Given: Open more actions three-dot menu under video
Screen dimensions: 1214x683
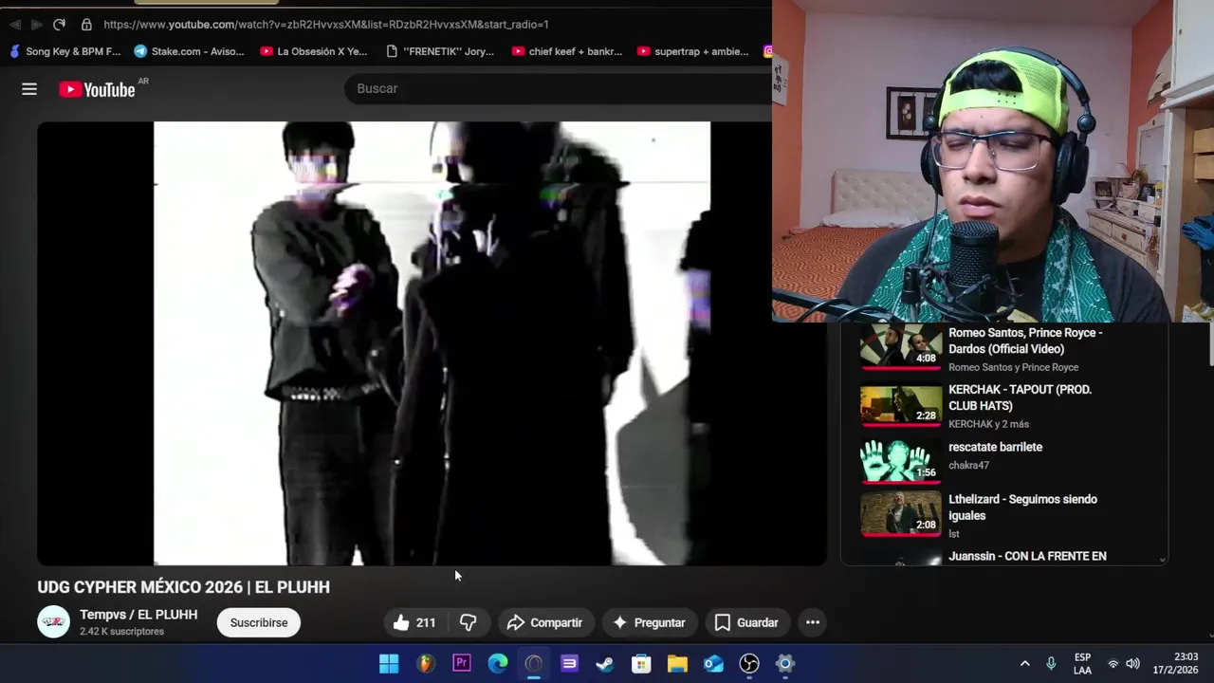Looking at the screenshot, I should 813,622.
